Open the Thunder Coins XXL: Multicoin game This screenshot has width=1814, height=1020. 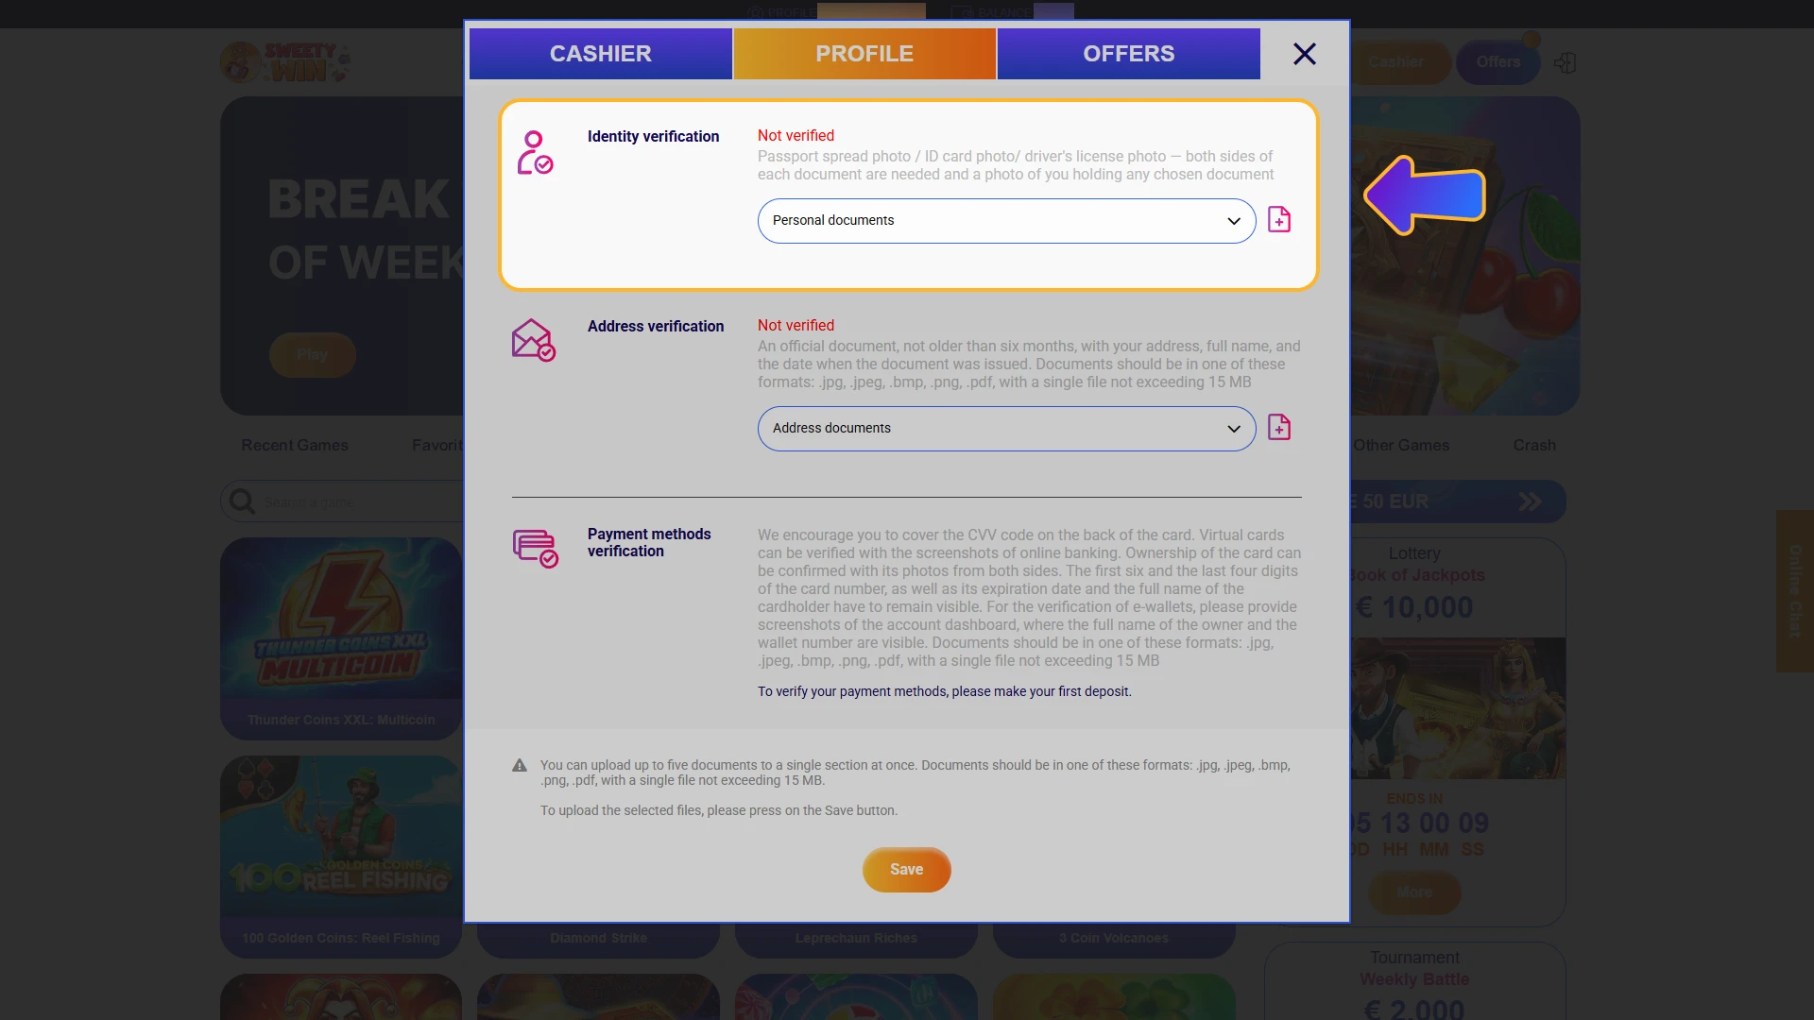pos(341,638)
